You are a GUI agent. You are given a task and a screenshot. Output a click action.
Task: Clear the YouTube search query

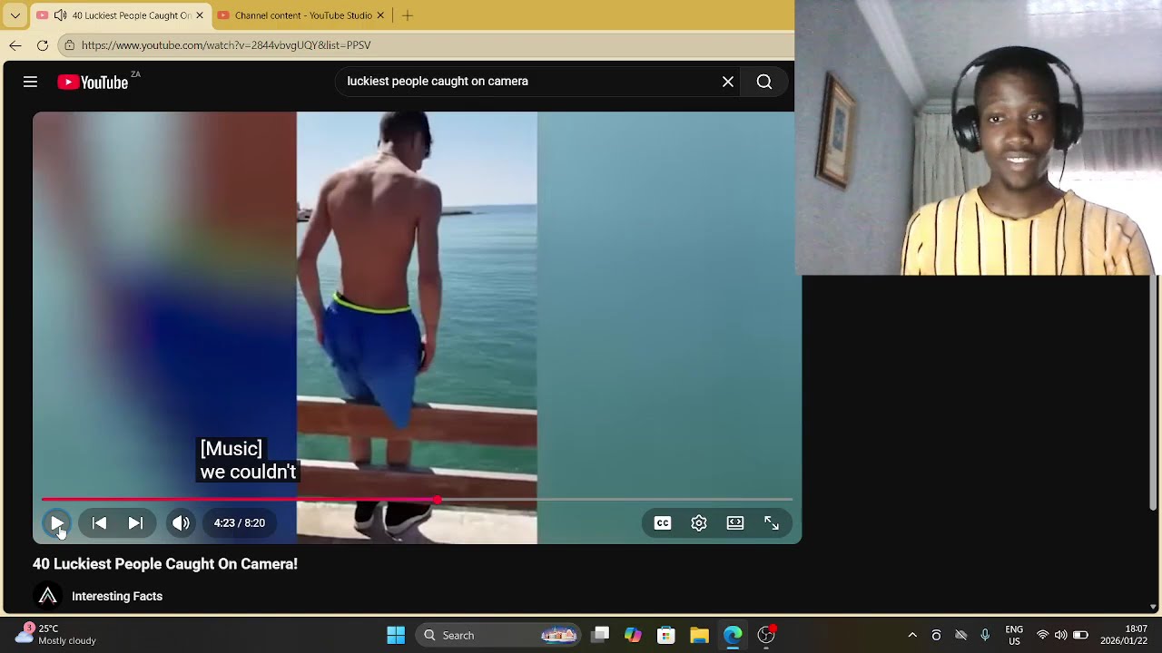coord(728,82)
